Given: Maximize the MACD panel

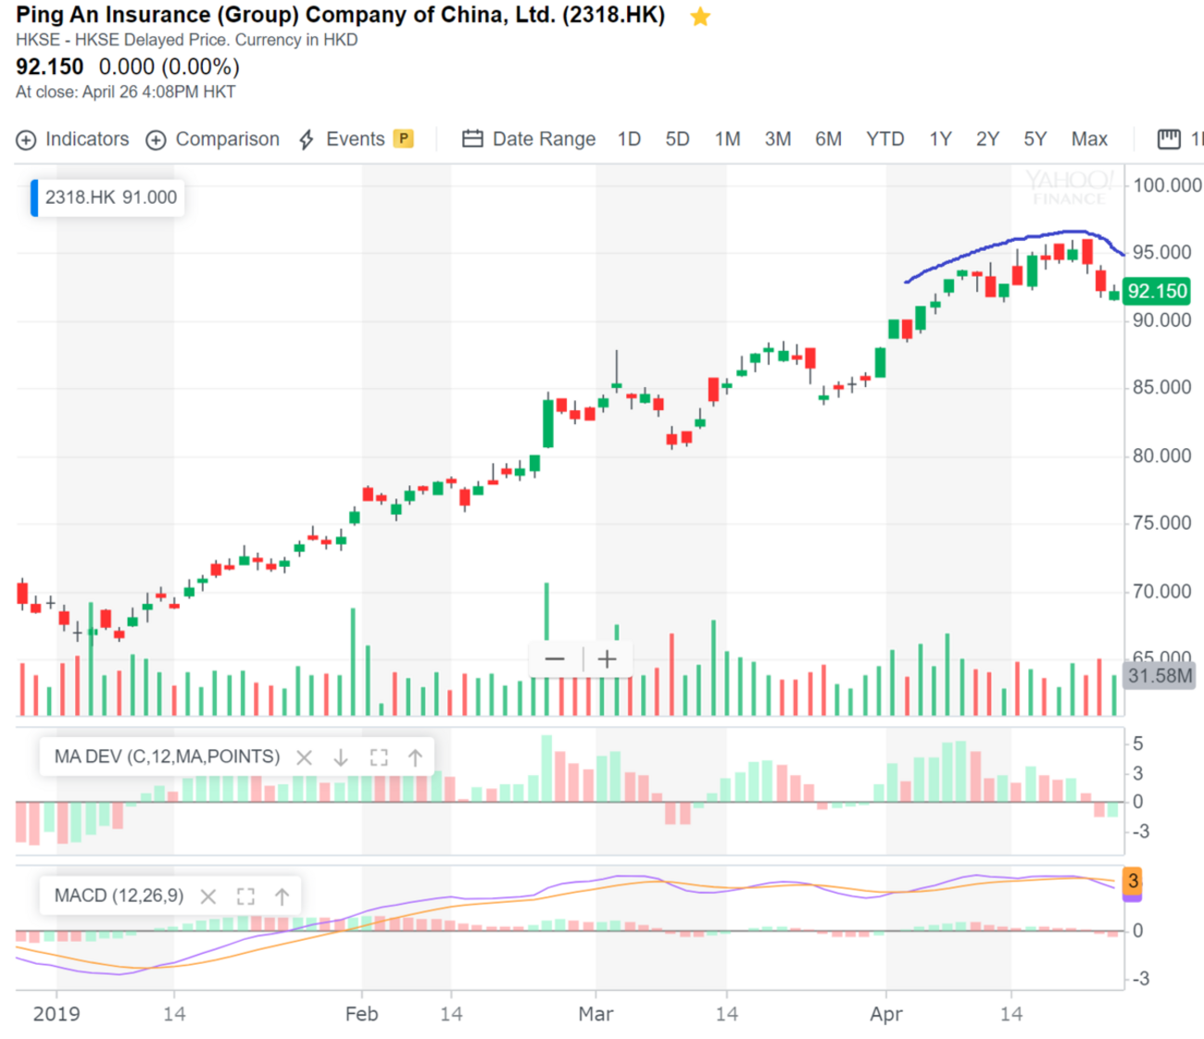Looking at the screenshot, I should click(x=245, y=896).
